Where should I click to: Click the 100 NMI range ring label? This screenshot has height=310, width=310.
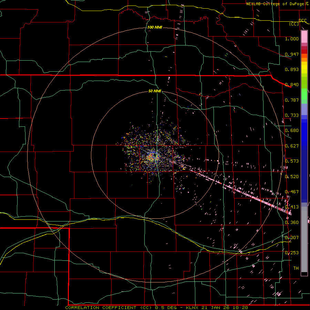(155, 27)
